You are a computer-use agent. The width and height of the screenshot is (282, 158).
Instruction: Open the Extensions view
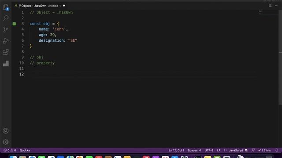6,52
